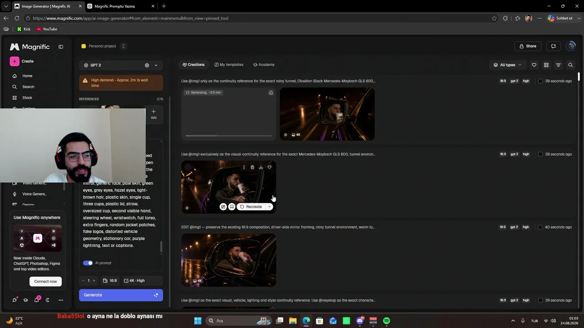Open the 16:9 aspect ratio selector
Viewport: 584px width, 328px height.
click(x=110, y=281)
